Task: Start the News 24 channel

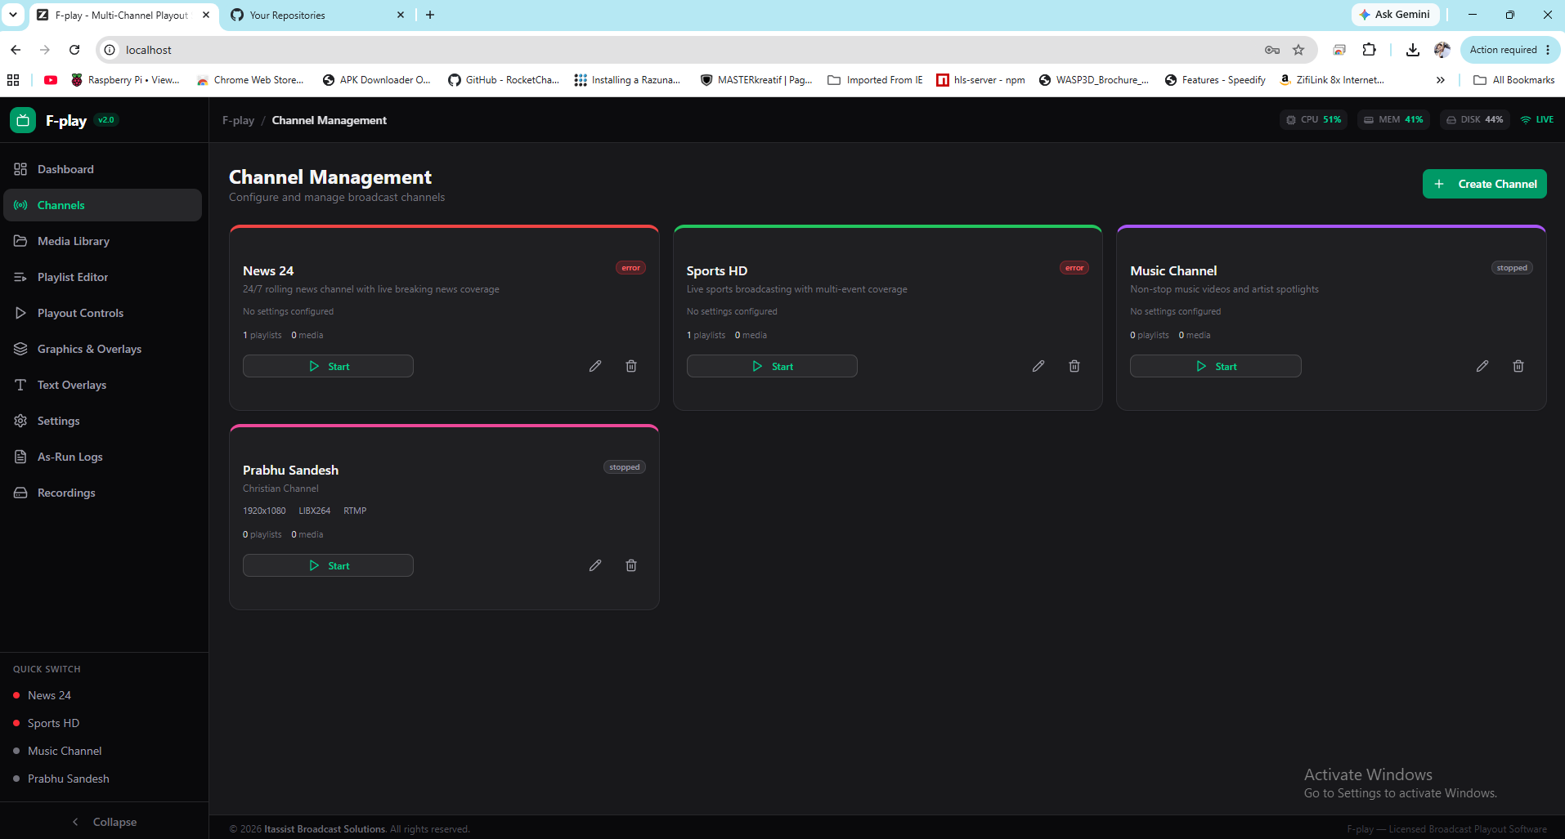Action: pyautogui.click(x=328, y=366)
